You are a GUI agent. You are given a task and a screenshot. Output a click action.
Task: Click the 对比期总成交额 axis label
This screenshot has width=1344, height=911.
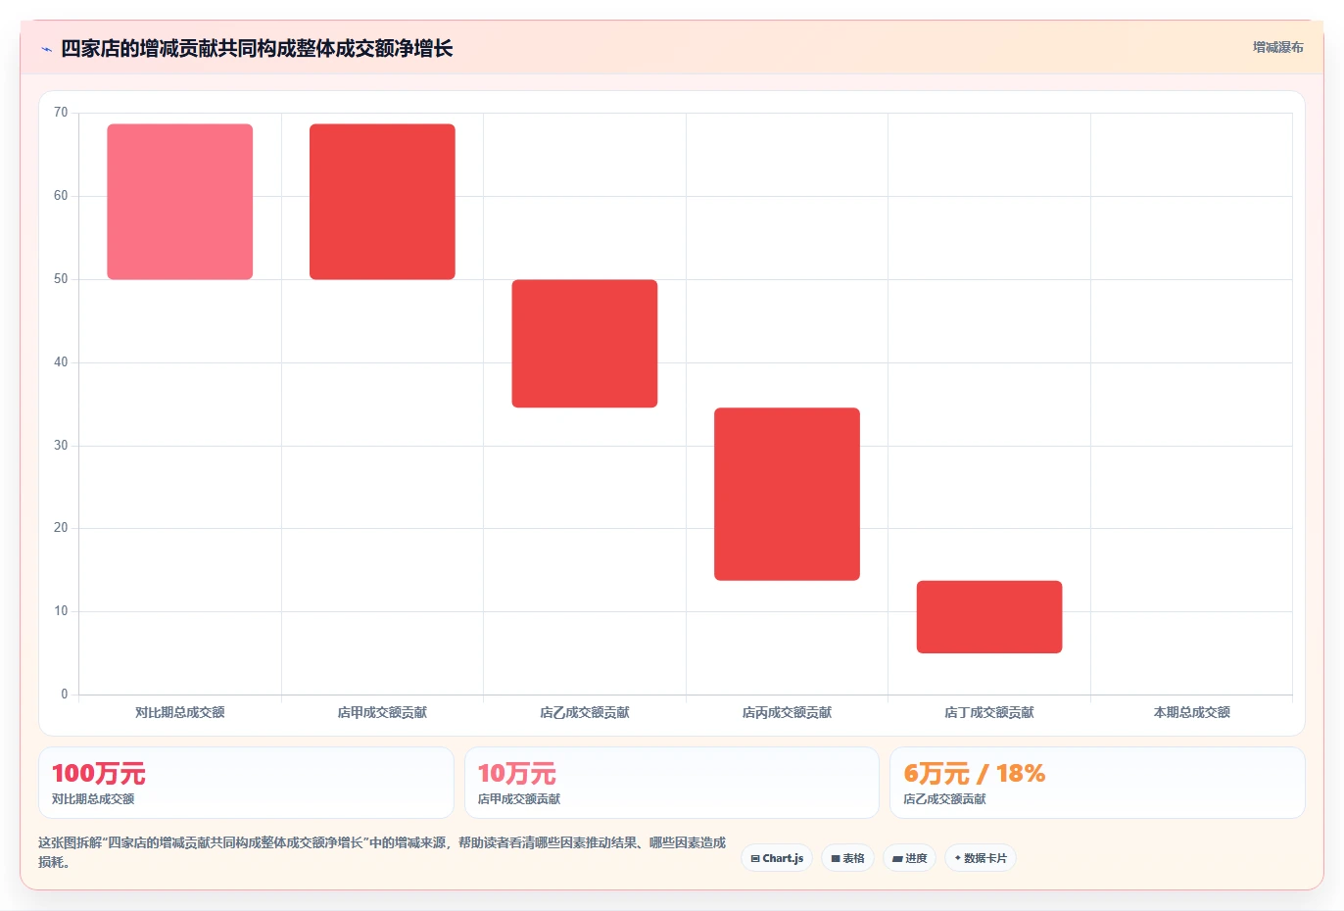(x=180, y=712)
